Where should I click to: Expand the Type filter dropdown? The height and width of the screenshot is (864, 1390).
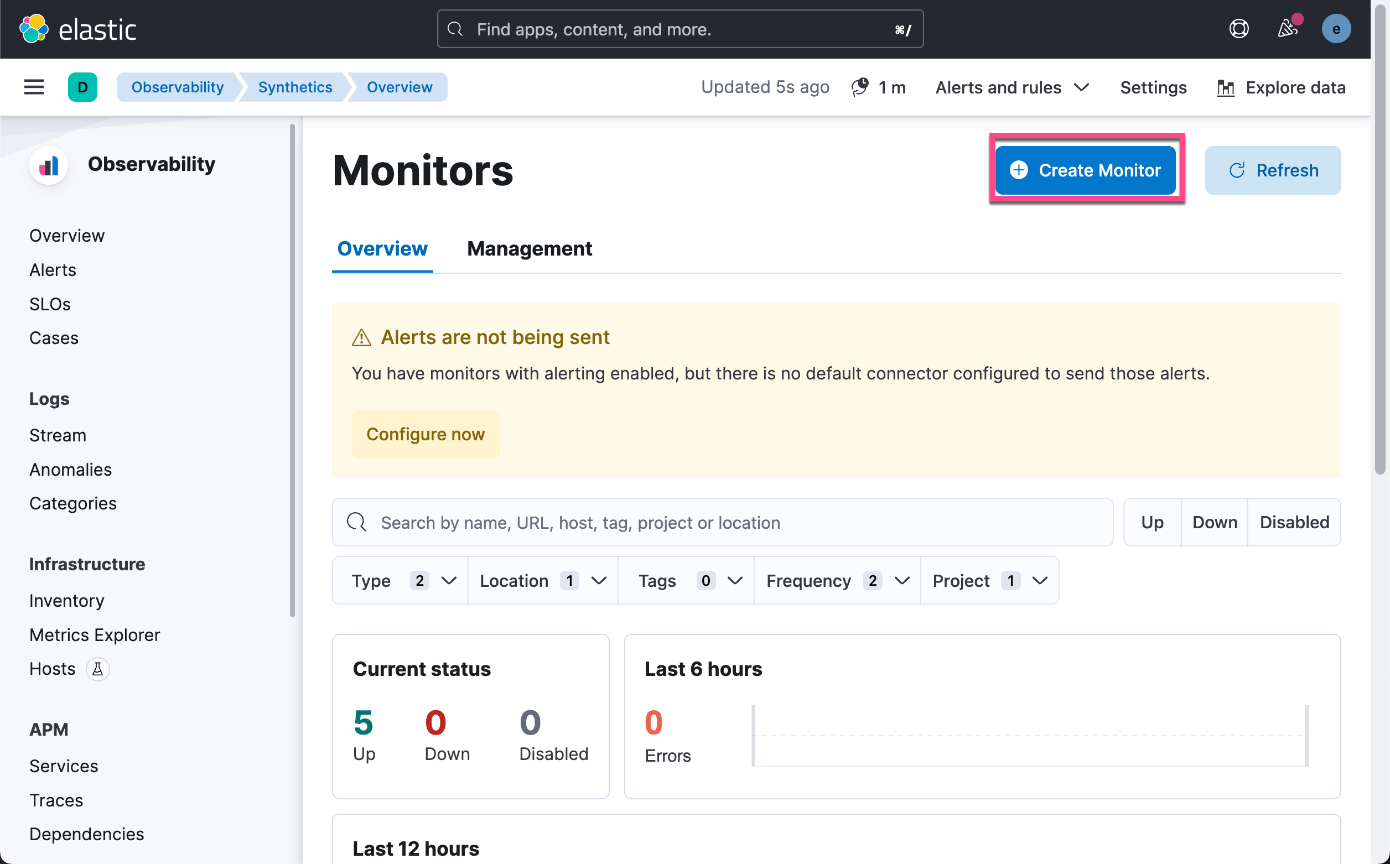tap(400, 581)
